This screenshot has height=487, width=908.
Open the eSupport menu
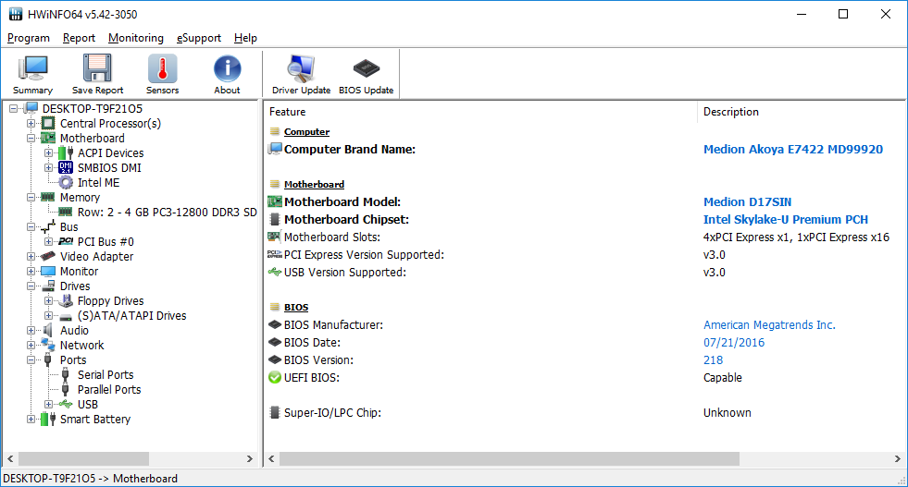[198, 38]
